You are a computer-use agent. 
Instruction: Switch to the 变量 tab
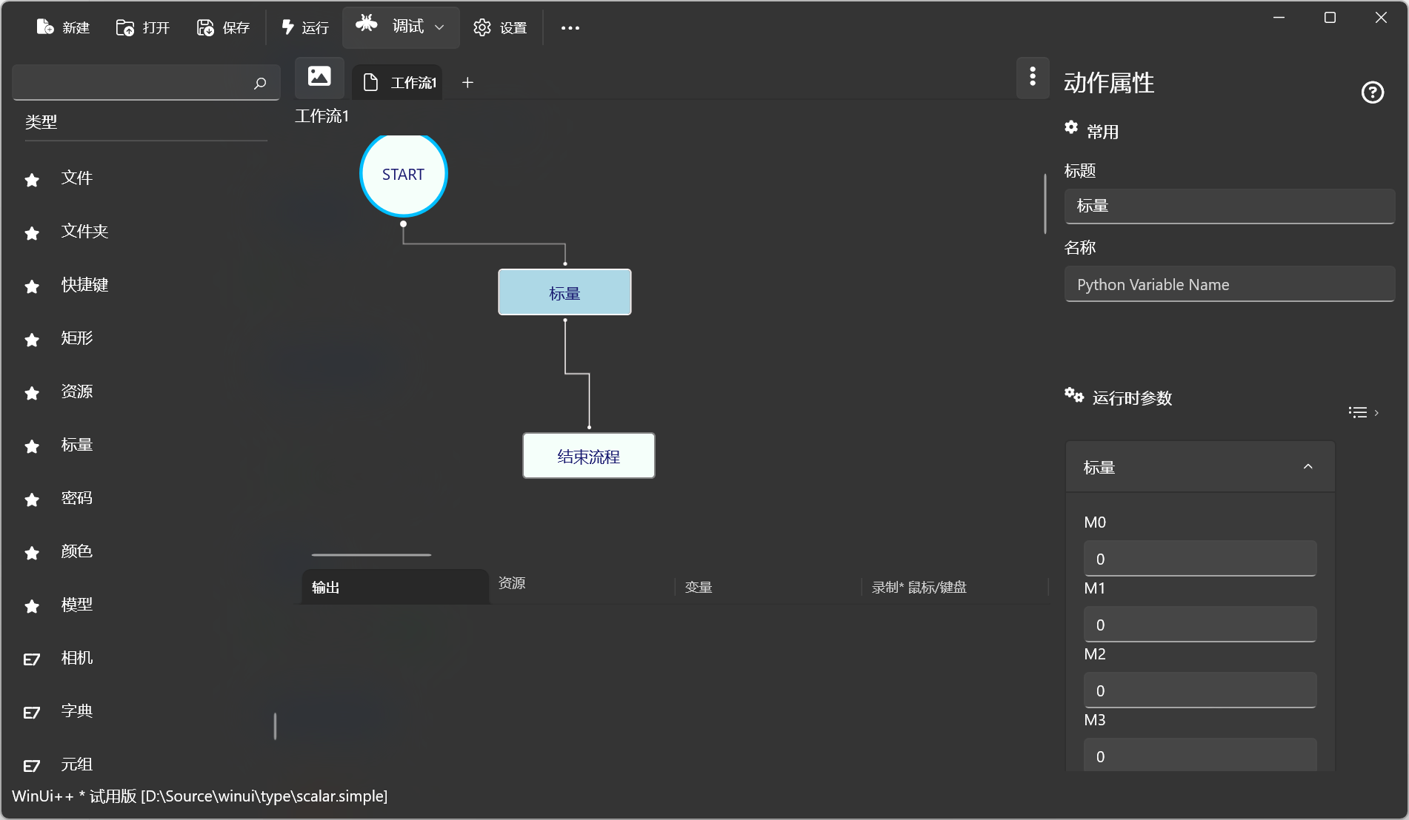point(698,588)
